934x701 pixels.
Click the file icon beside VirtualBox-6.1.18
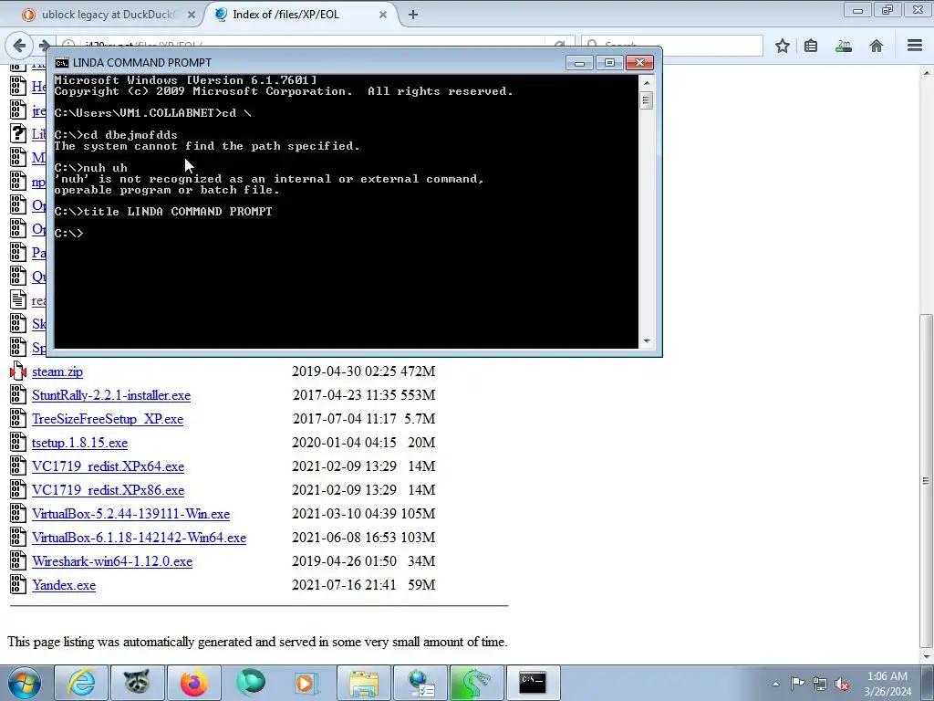[18, 537]
